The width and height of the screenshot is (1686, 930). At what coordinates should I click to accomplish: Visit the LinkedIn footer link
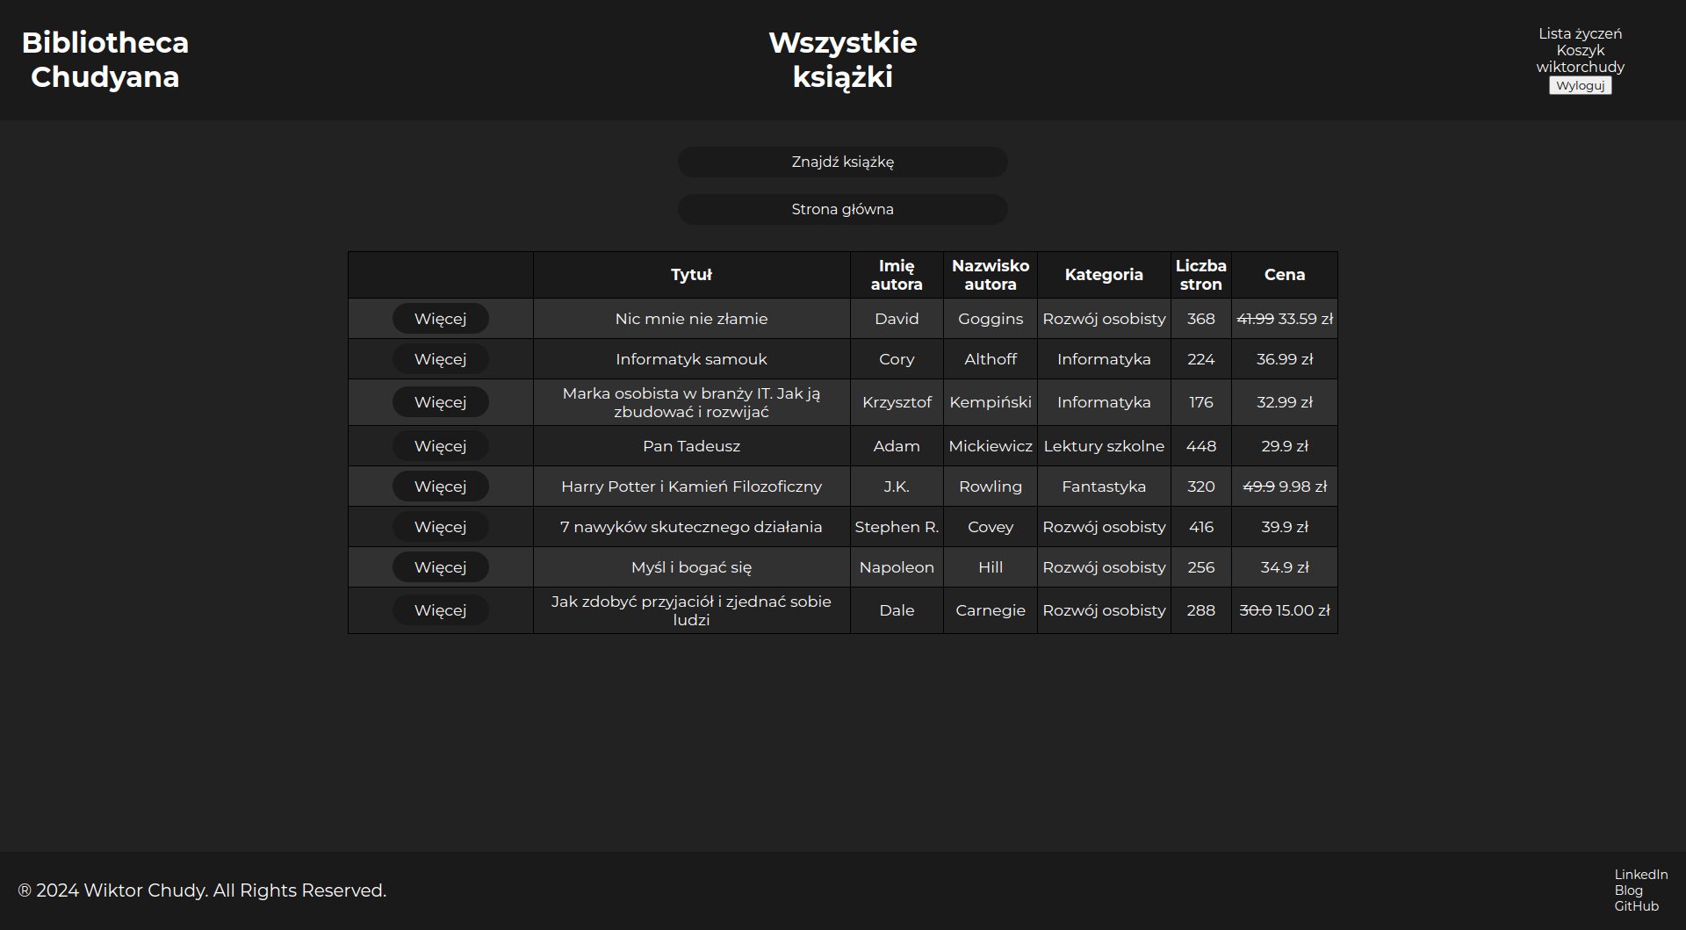pos(1640,875)
